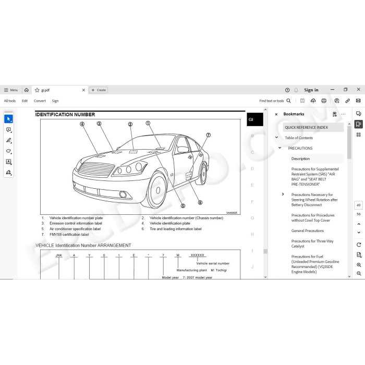
Task: Click the GI section tab in page
Action: click(x=255, y=119)
